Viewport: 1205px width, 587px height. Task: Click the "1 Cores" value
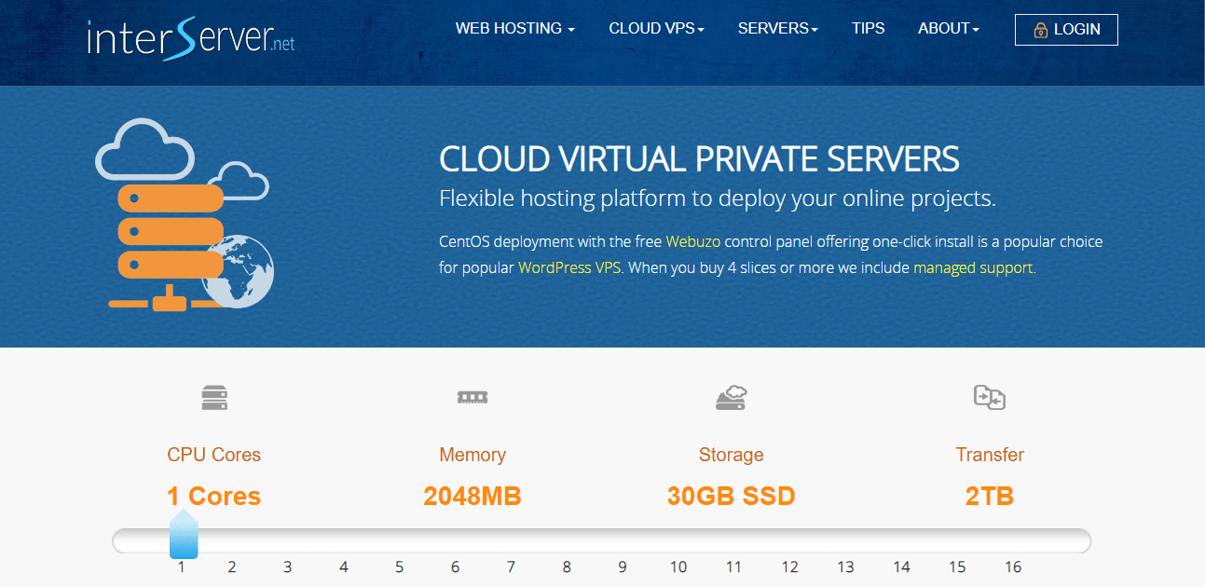[214, 496]
